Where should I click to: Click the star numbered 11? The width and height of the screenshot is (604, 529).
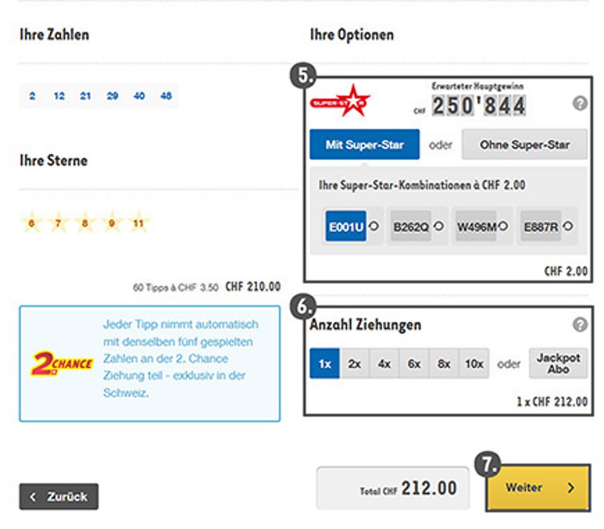click(x=138, y=223)
